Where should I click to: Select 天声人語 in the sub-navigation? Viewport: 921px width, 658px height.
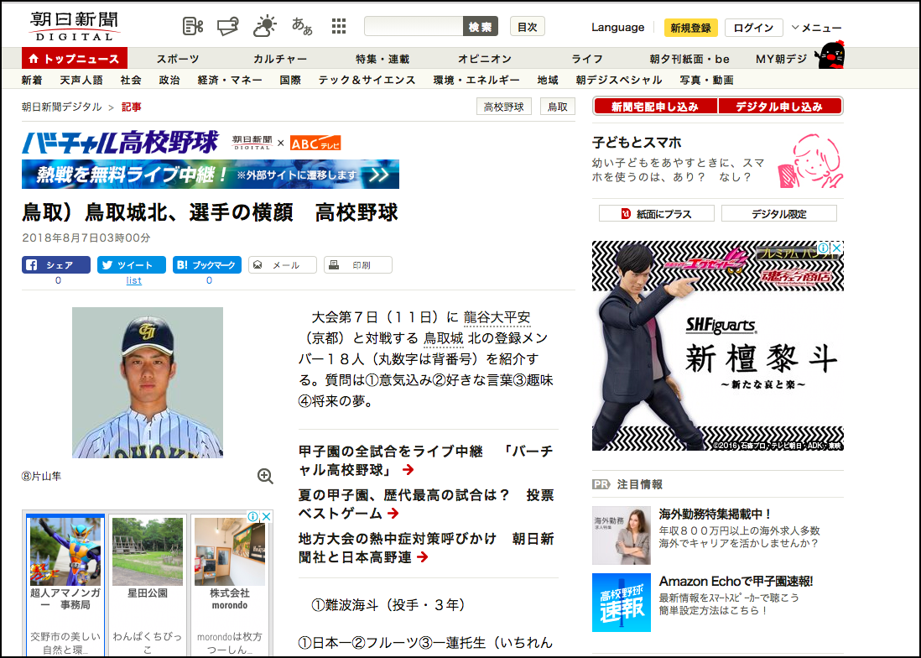pos(81,81)
